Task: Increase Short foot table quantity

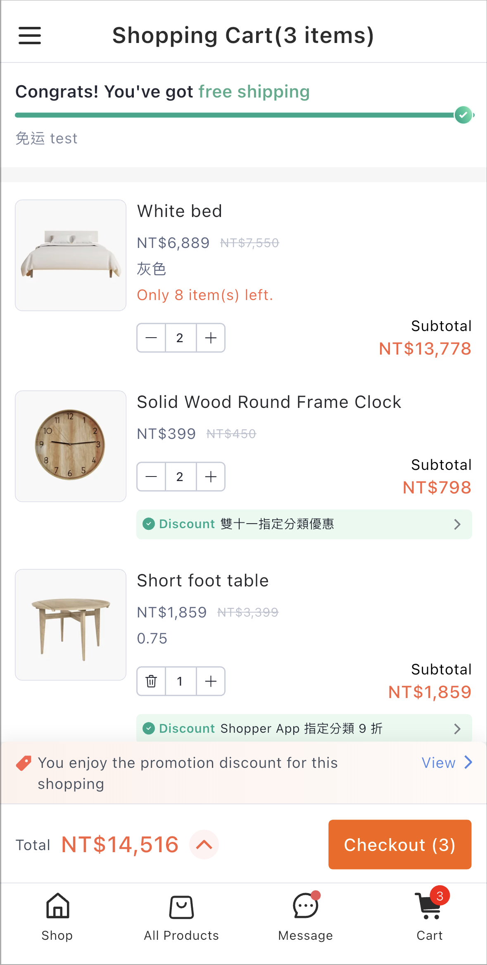Action: pyautogui.click(x=211, y=681)
